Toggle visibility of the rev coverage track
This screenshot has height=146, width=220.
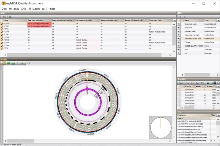179,53
